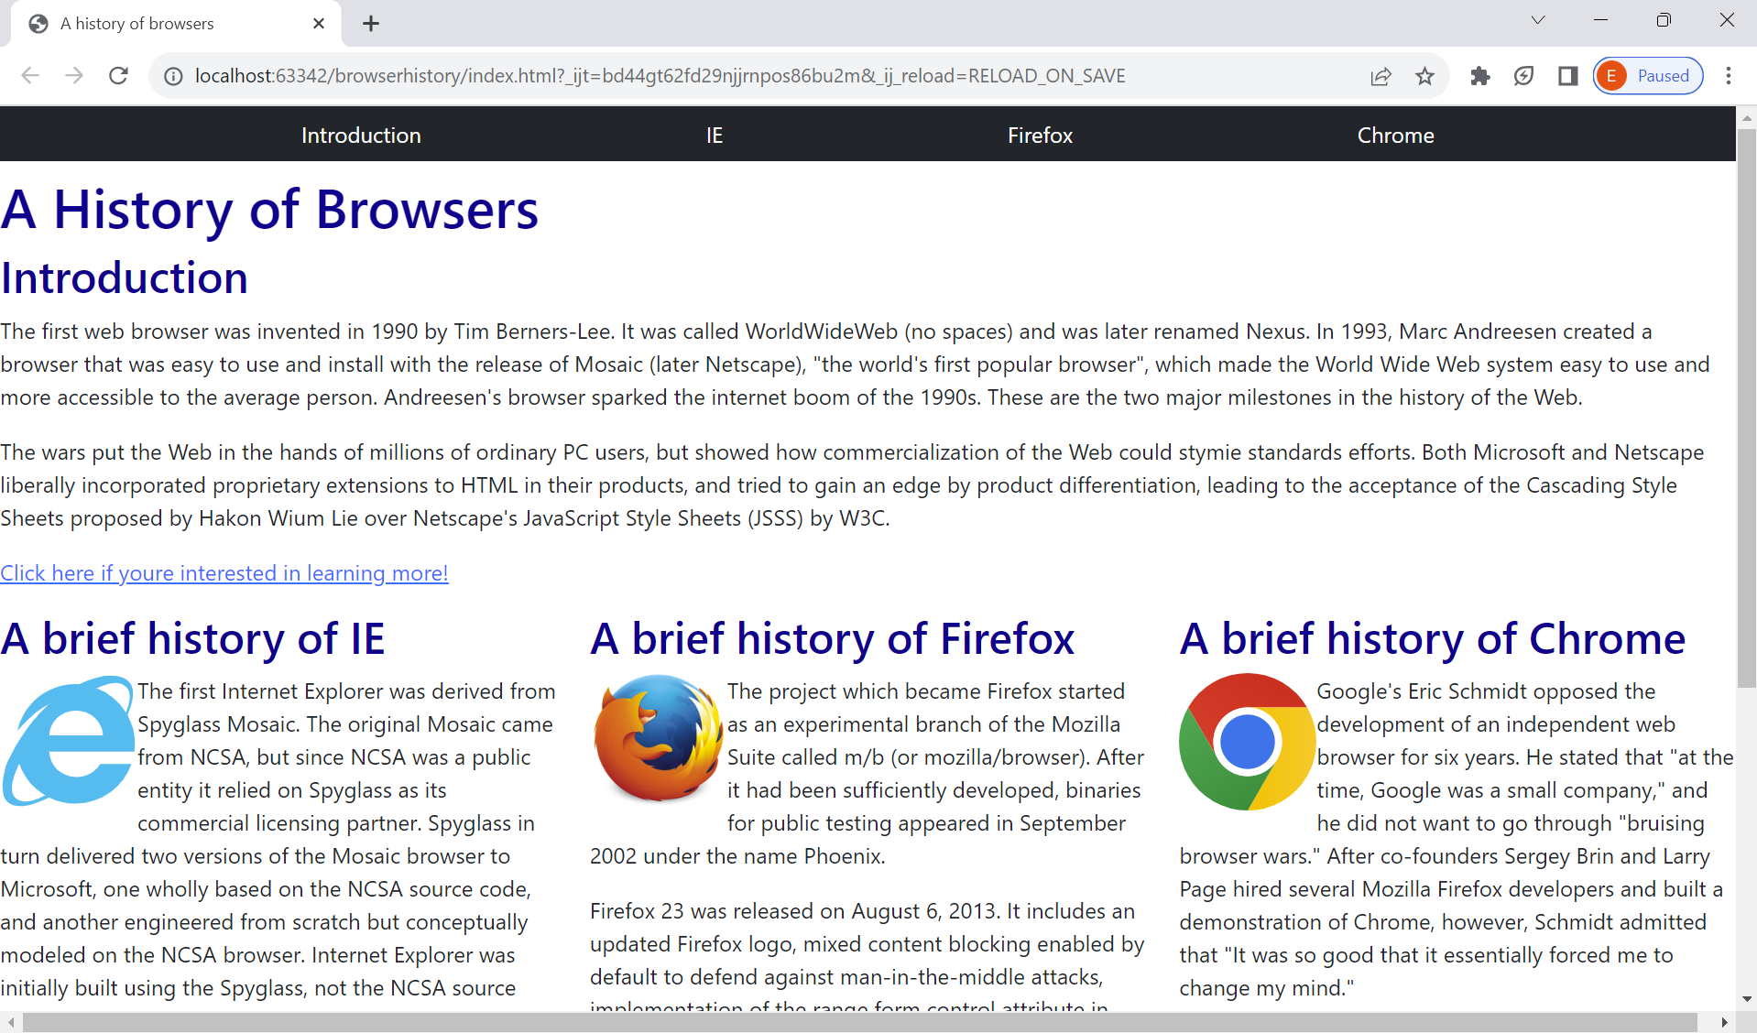Click the globe favicon on the tab
Screen dimensions: 1757x1033
tap(38, 24)
